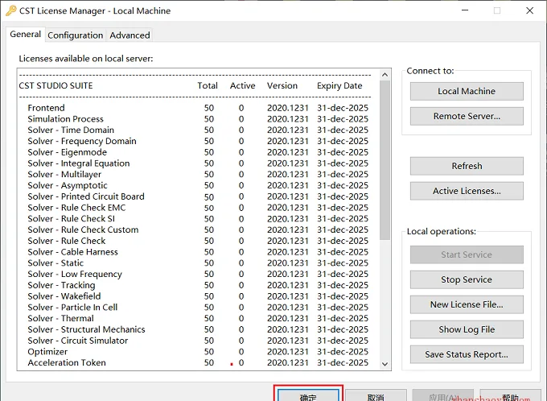
Task: Select Solver - Frequency Domain row
Action: 198,141
